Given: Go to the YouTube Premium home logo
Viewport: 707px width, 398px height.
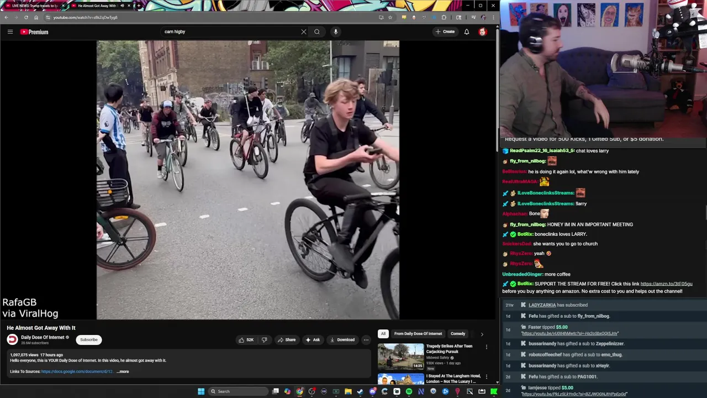Looking at the screenshot, I should (34, 32).
